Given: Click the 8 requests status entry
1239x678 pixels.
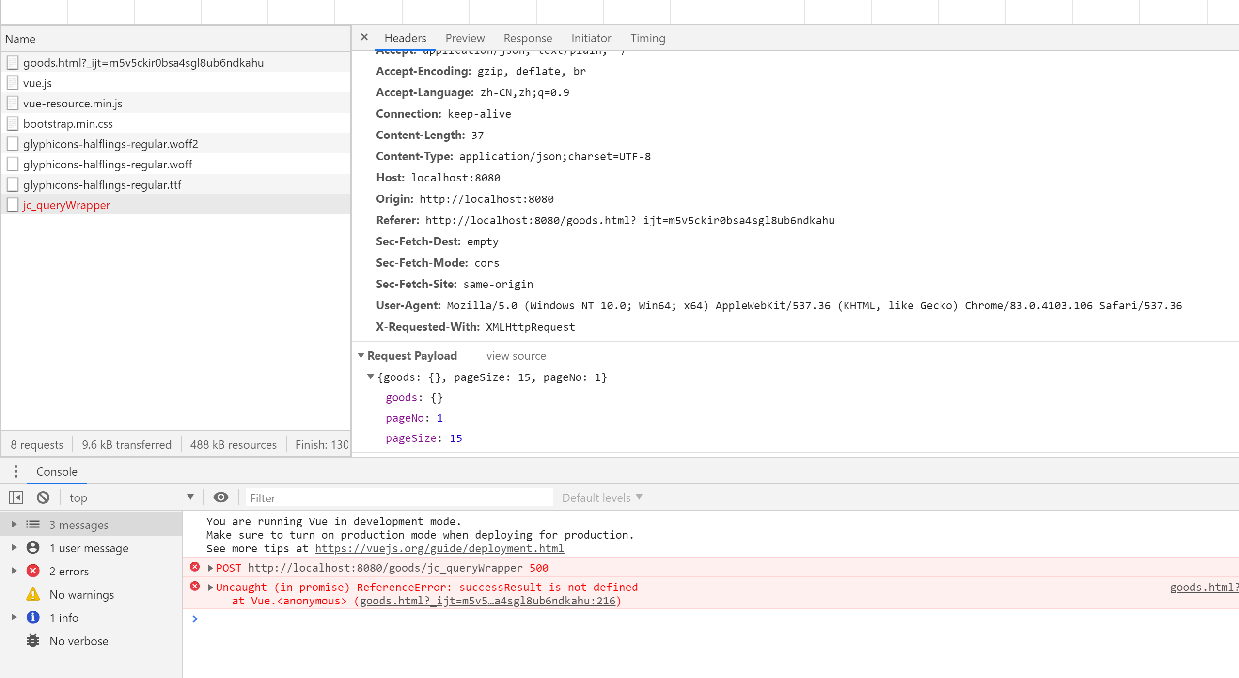Looking at the screenshot, I should coord(37,444).
